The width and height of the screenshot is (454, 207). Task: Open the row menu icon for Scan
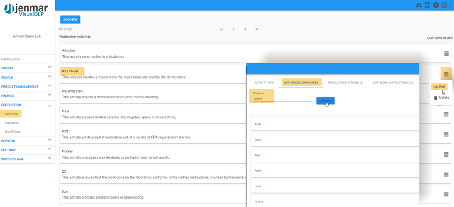[446, 194]
